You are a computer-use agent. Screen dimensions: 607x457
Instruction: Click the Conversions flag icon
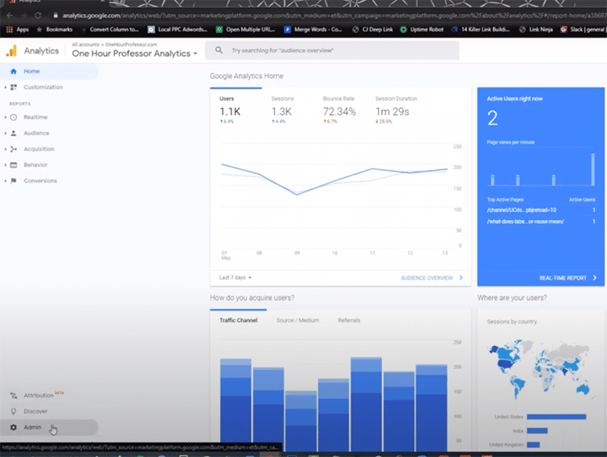click(x=14, y=180)
